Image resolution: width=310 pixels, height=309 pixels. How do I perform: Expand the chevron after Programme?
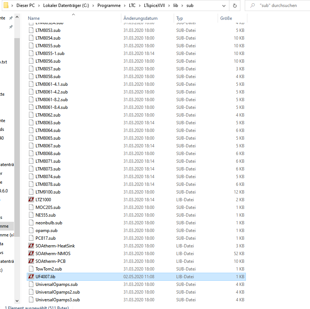(125, 5)
